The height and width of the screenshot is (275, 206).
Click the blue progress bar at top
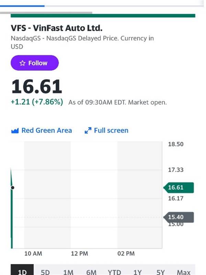point(22,6)
